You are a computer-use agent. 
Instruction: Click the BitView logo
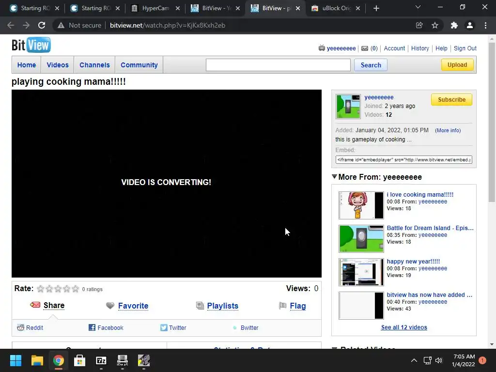click(x=31, y=45)
